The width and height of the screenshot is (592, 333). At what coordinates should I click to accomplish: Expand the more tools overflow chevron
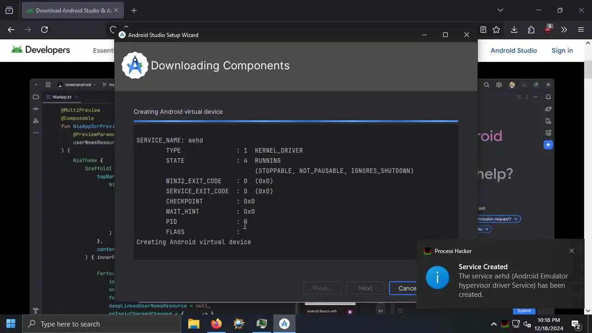pos(564,30)
